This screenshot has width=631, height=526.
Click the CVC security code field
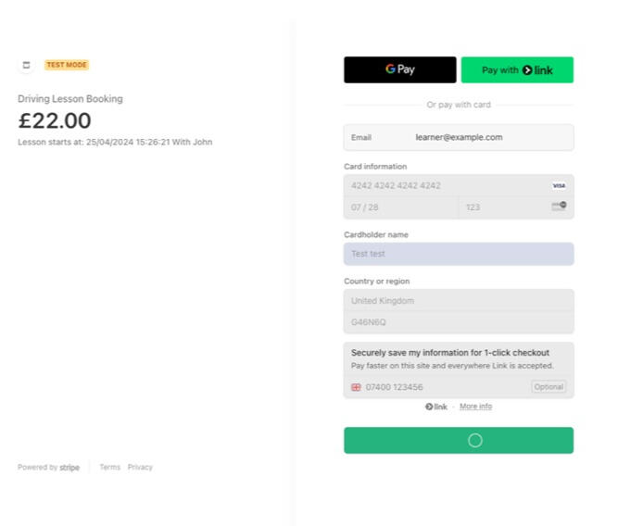[505, 207]
